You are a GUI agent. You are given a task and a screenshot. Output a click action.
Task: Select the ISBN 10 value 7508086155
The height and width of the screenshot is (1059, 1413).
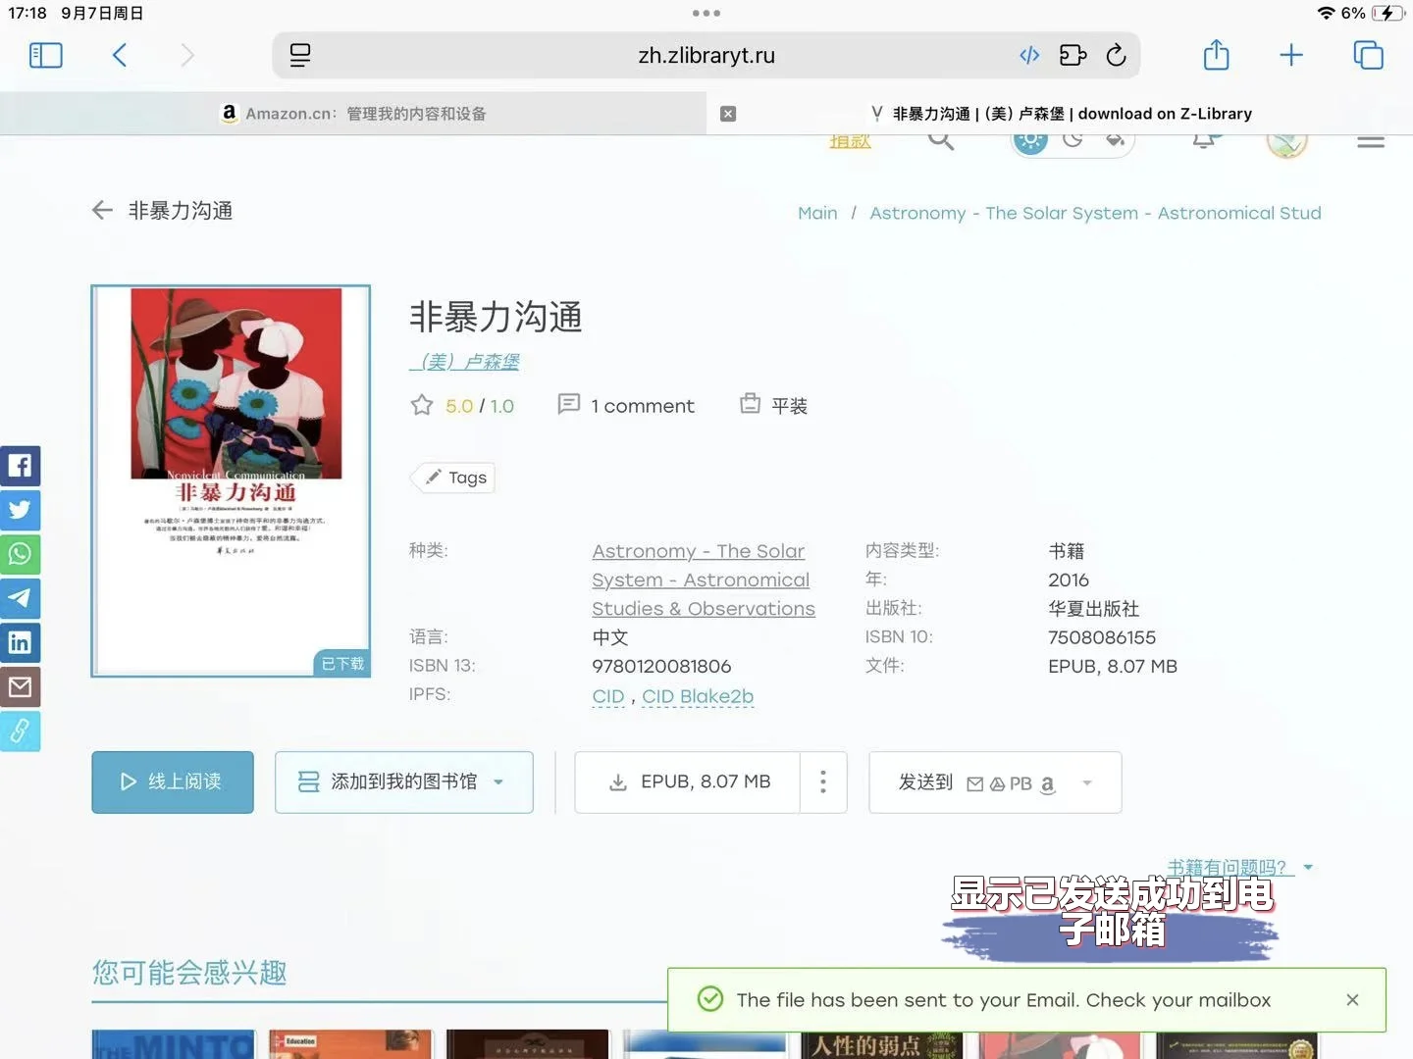click(x=1102, y=637)
